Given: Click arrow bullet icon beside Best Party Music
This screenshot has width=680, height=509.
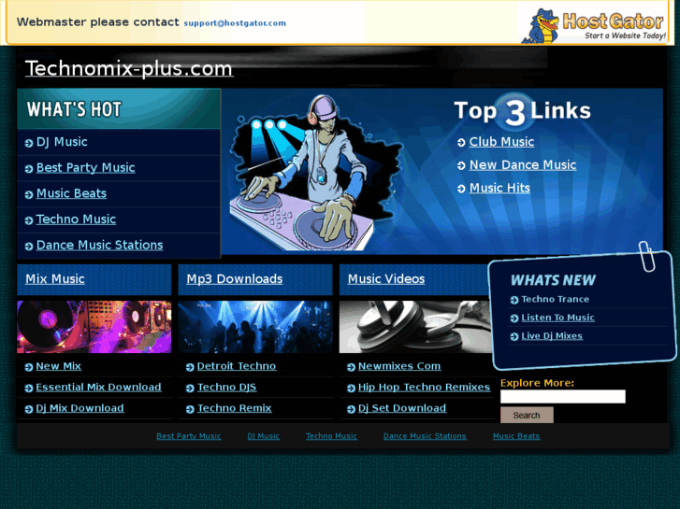Looking at the screenshot, I should (29, 169).
